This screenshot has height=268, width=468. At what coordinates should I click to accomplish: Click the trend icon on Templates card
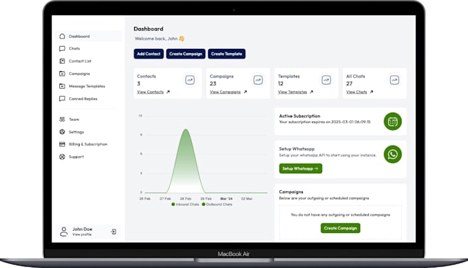coord(326,80)
